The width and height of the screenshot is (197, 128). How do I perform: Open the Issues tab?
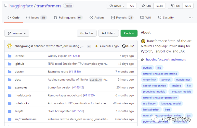(36, 17)
